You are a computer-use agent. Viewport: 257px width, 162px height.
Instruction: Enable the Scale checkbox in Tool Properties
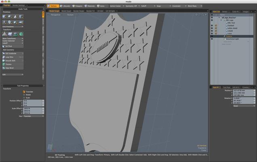27,98
